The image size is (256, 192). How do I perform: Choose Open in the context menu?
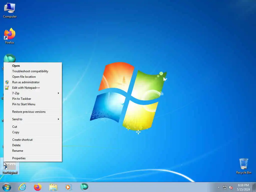[33, 66]
